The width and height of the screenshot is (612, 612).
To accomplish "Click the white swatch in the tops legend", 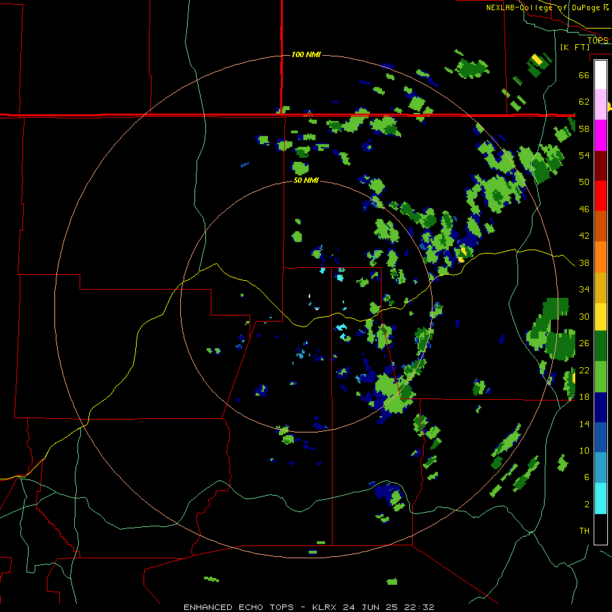I will click(600, 75).
